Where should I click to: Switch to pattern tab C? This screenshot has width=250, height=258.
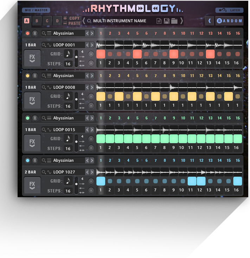coord(47,21)
